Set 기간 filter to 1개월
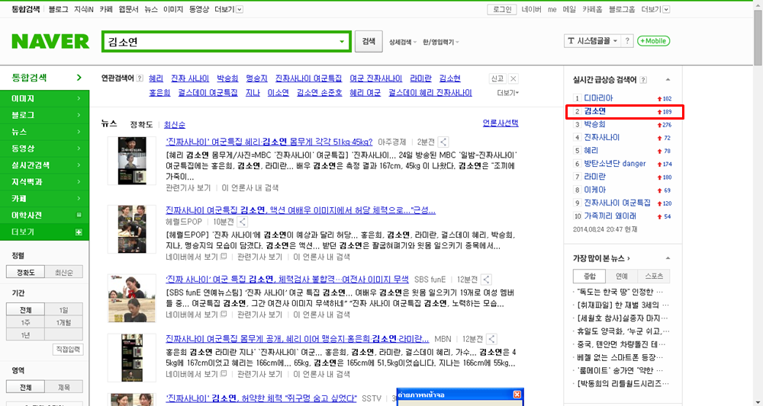The height and width of the screenshot is (406, 763). 64,322
